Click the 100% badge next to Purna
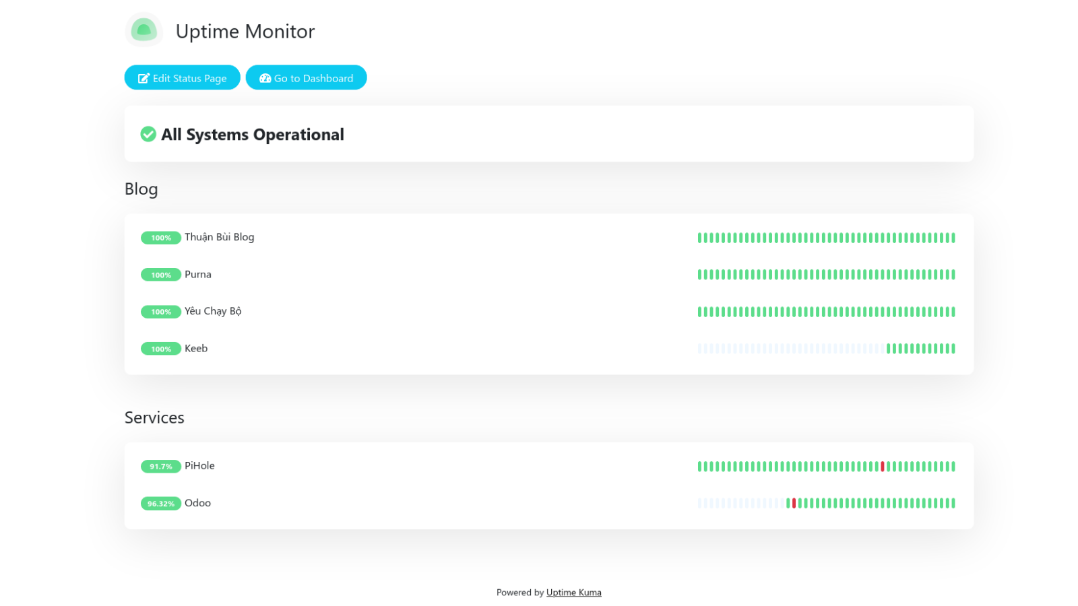The width and height of the screenshot is (1078, 606). point(160,275)
